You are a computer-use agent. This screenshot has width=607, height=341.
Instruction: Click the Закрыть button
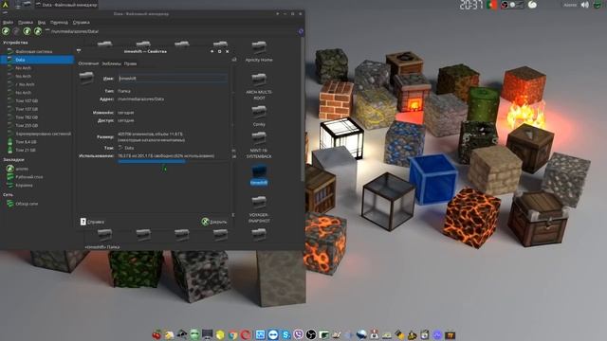[214, 222]
